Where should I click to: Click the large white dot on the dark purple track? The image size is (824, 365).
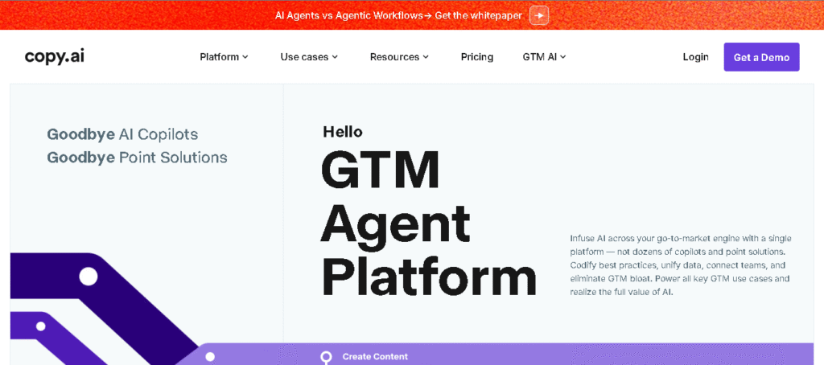coord(88,277)
